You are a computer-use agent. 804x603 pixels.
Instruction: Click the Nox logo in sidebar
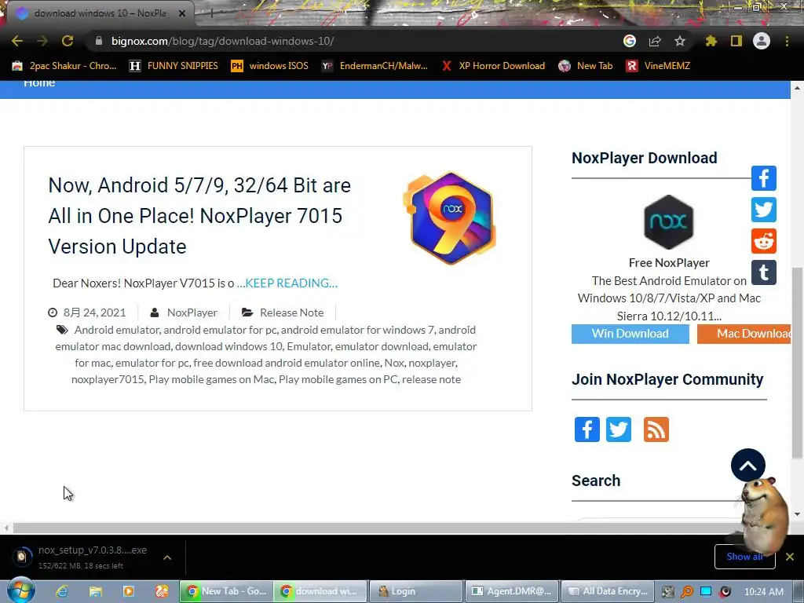tap(669, 222)
